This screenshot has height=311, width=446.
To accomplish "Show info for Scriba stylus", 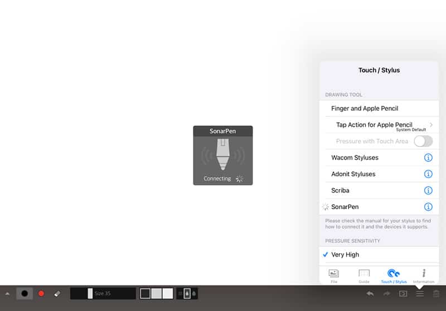I will point(428,190).
